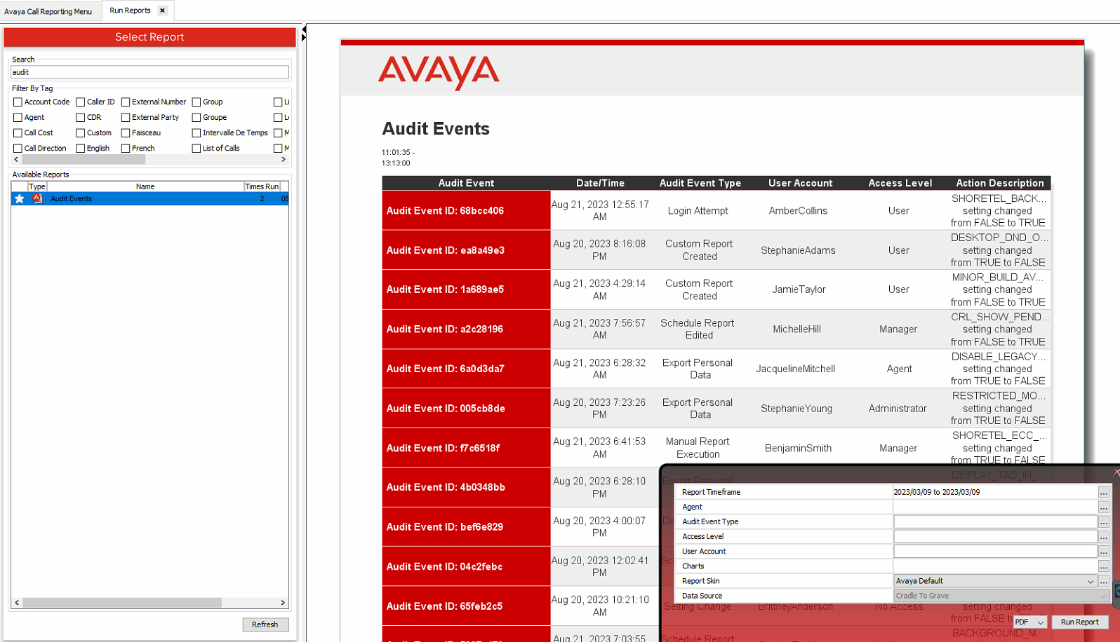Screen dimensions: 1120x642
Task: Sort reports by the Name column header
Action: click(x=145, y=186)
